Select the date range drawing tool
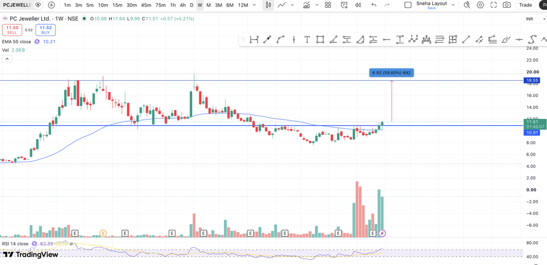 [x=254, y=40]
